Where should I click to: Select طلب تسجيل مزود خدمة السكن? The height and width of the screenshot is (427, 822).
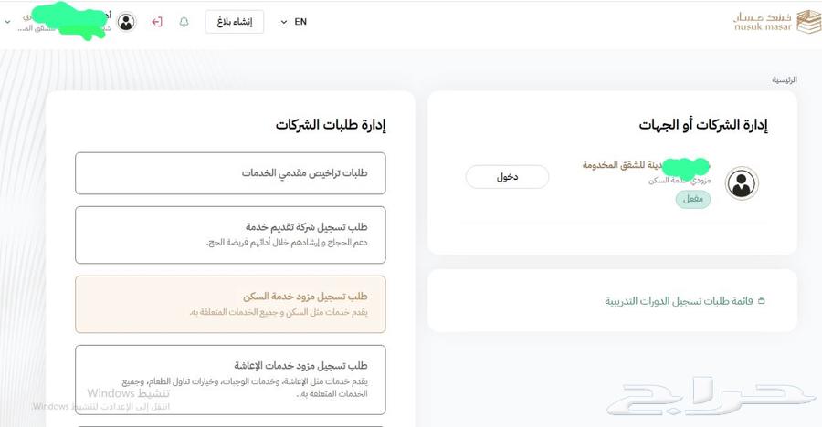[x=230, y=305]
